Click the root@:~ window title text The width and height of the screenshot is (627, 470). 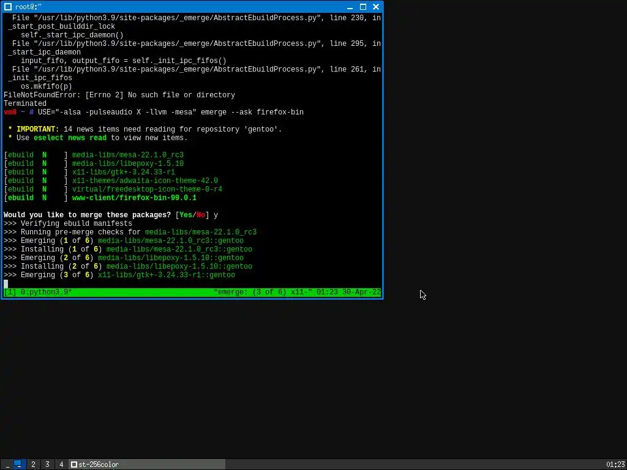pyautogui.click(x=28, y=7)
